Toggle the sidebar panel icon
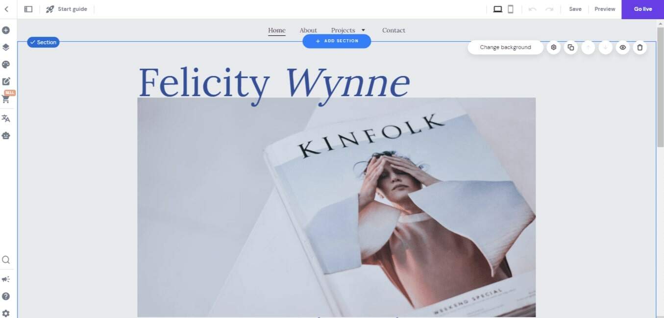Image resolution: width=664 pixels, height=318 pixels. pos(28,9)
